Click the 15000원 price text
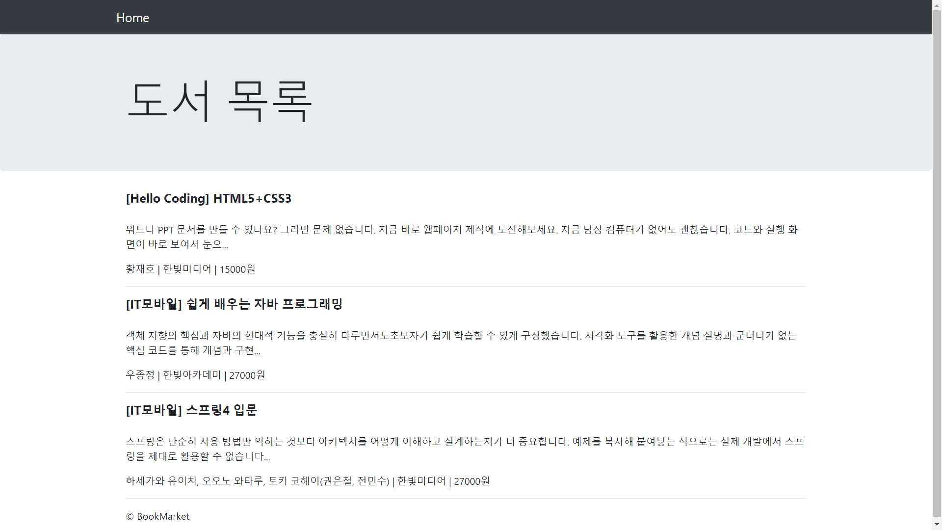 point(237,269)
